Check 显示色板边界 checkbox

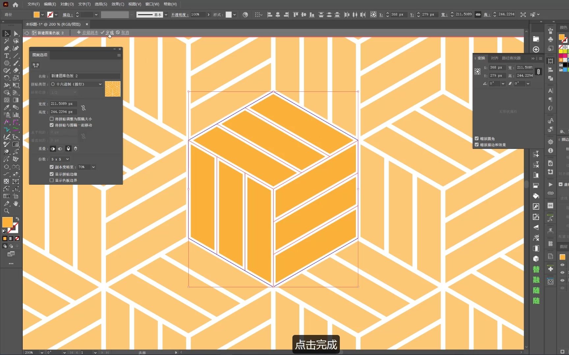click(52, 180)
